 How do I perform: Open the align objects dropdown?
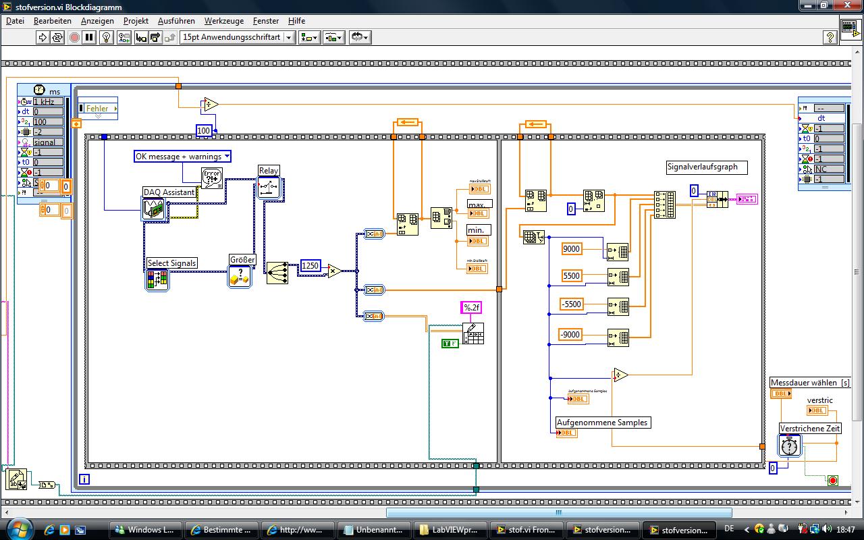tap(309, 37)
